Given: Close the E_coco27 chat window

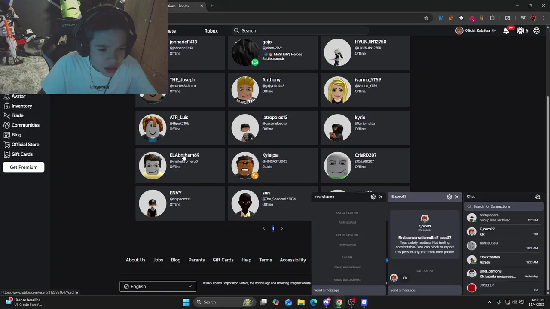Looking at the screenshot, I should (x=457, y=197).
